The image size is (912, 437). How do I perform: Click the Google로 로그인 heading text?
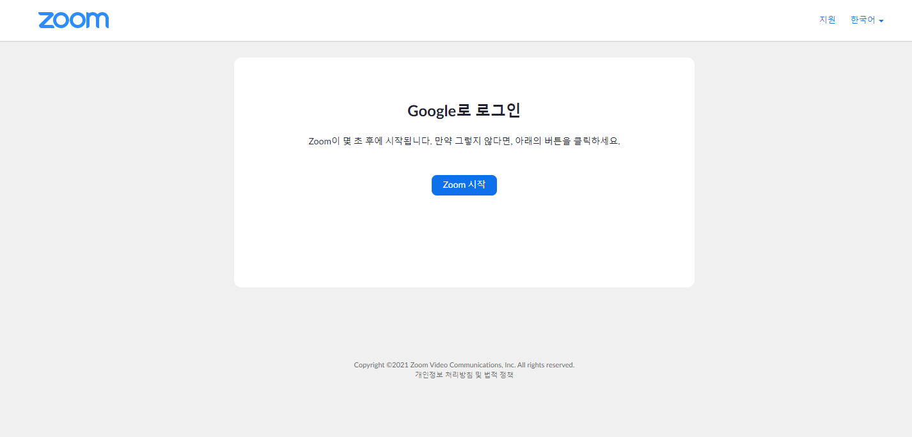pyautogui.click(x=464, y=111)
